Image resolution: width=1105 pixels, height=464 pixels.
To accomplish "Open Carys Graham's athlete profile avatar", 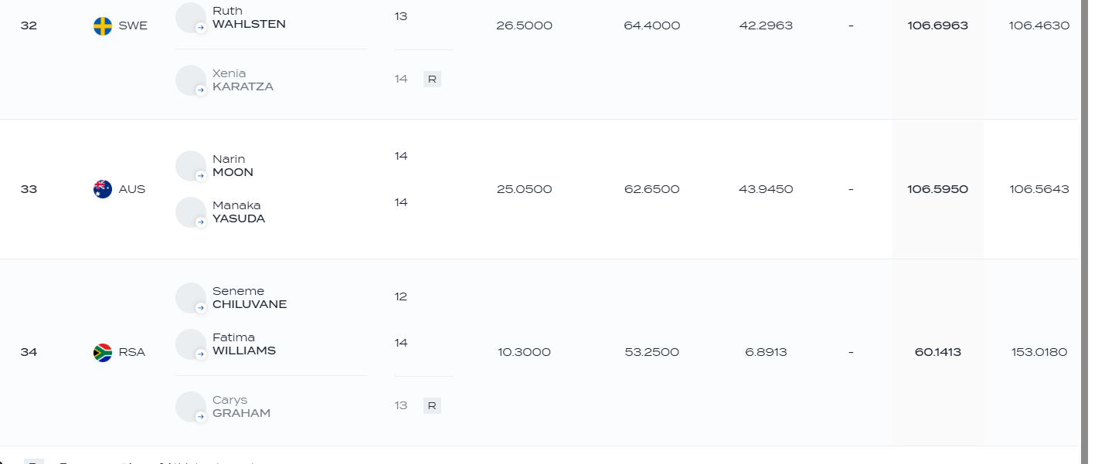I will 191,407.
